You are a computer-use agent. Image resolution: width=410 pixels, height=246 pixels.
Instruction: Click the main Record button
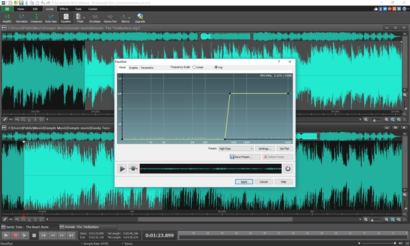point(15,235)
